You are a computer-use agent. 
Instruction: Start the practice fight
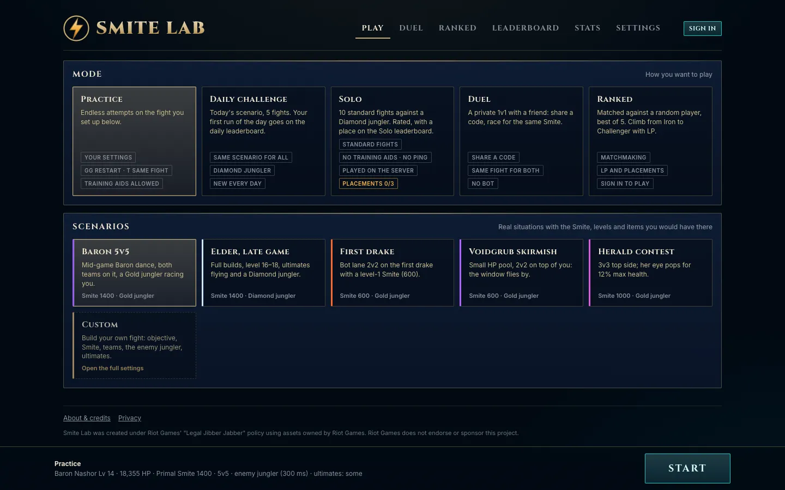click(687, 468)
